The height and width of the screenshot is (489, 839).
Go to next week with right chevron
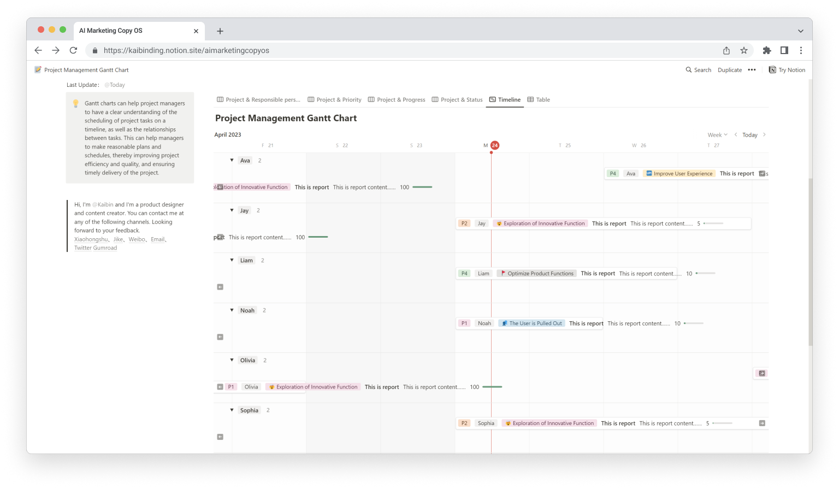coord(764,134)
